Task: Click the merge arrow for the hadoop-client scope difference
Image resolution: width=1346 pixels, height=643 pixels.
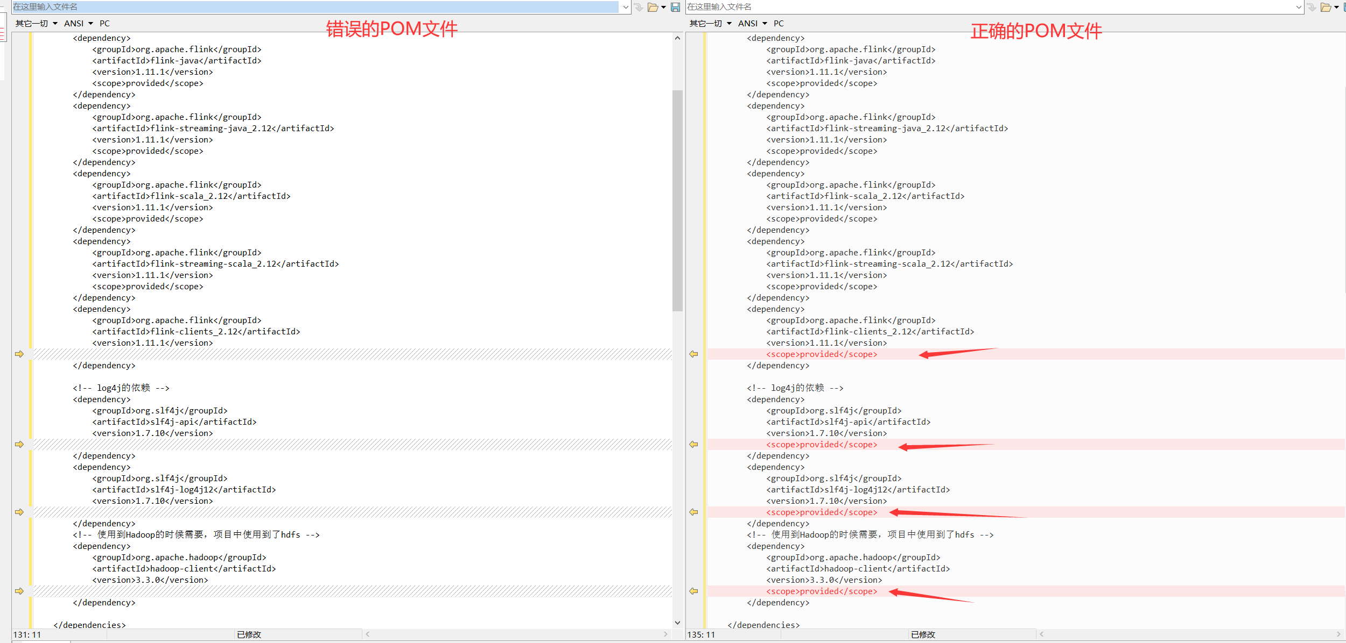Action: click(694, 591)
